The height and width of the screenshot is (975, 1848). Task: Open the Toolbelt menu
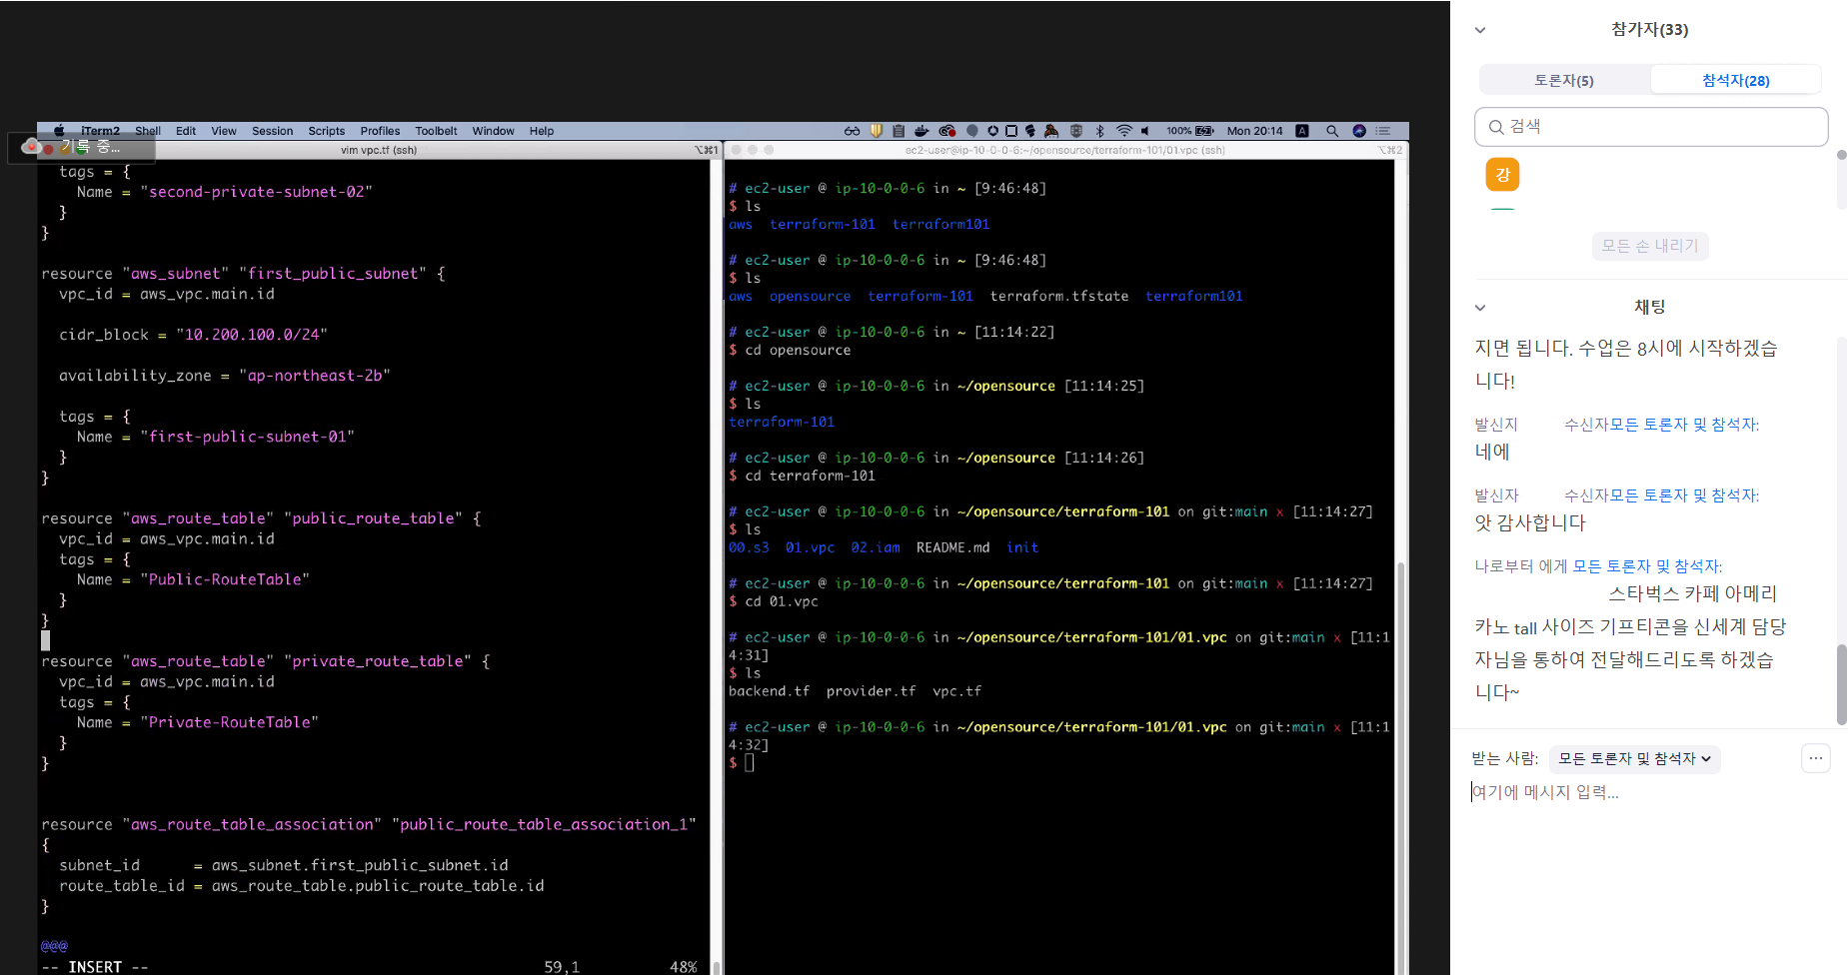click(436, 131)
